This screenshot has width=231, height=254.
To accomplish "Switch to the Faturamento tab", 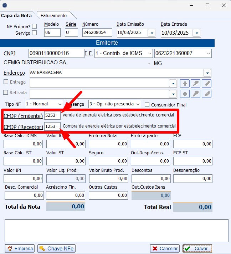I will pyautogui.click(x=53, y=15).
